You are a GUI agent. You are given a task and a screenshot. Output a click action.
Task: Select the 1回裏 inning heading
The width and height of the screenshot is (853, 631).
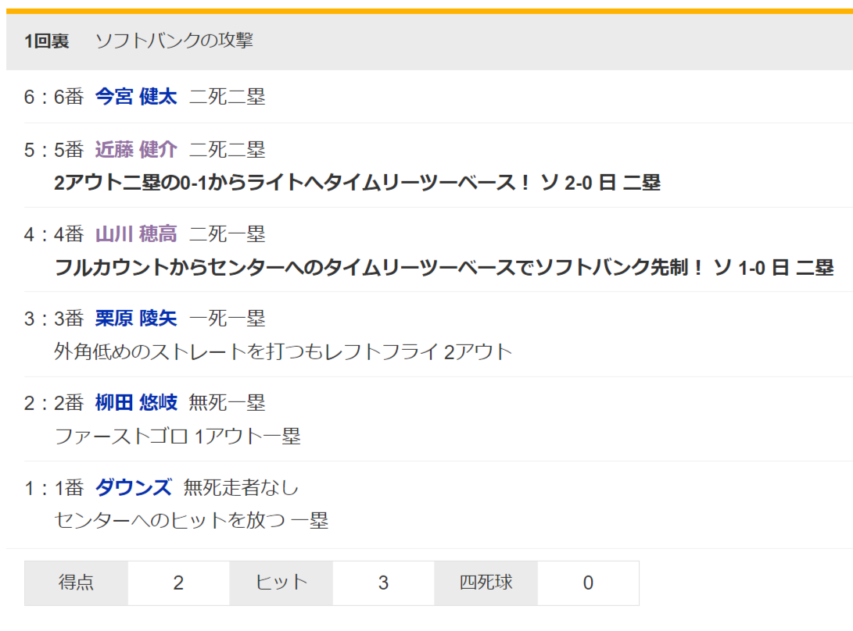pyautogui.click(x=46, y=41)
